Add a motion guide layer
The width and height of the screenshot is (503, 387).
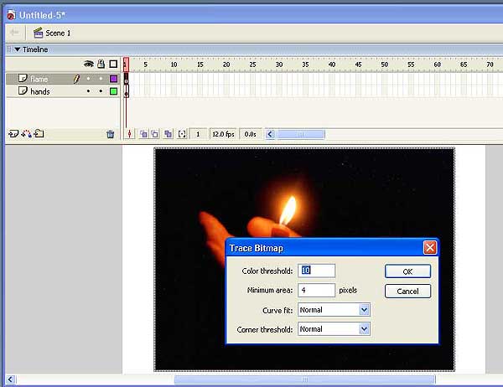(x=25, y=134)
